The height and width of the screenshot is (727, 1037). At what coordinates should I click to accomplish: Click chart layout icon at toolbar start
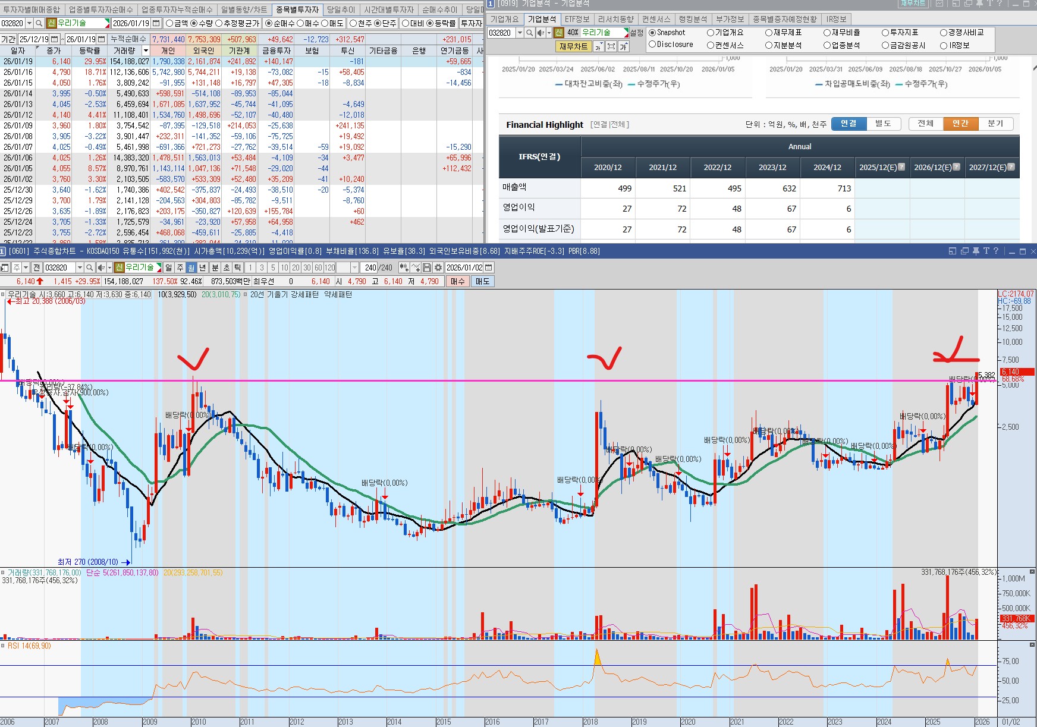click(x=5, y=267)
